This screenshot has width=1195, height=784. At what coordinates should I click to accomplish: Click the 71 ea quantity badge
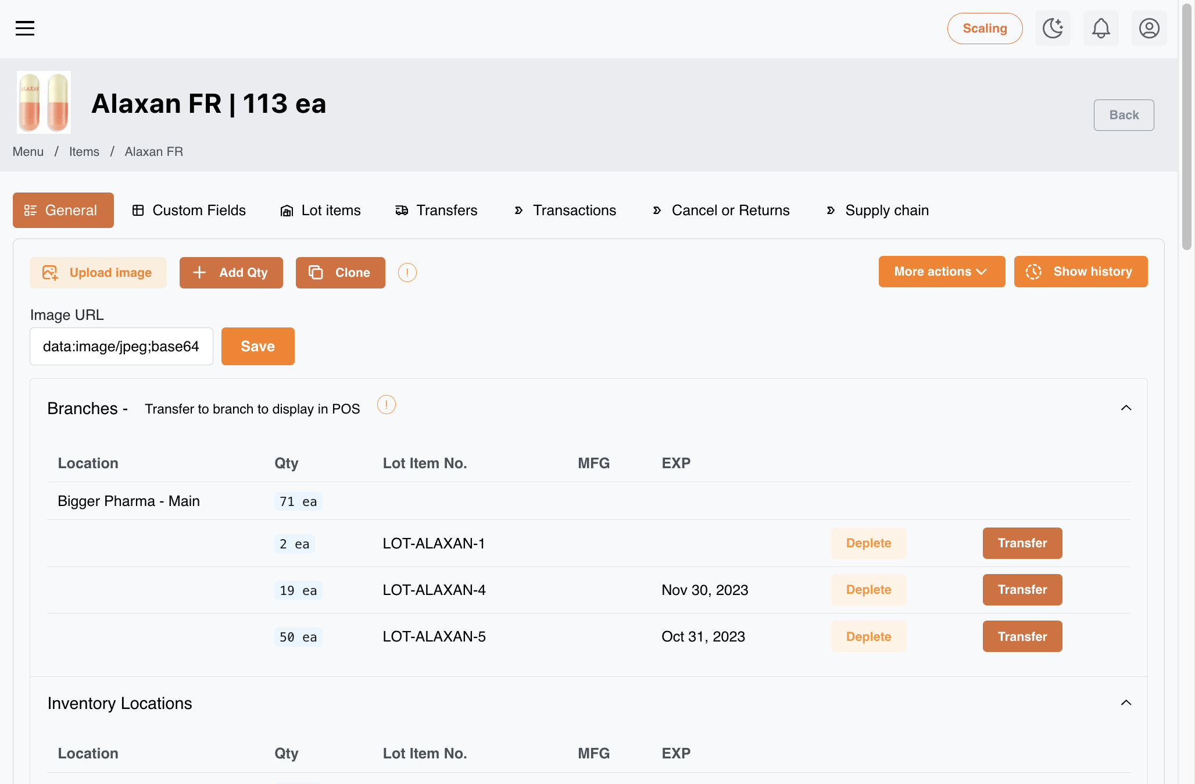pos(298,501)
